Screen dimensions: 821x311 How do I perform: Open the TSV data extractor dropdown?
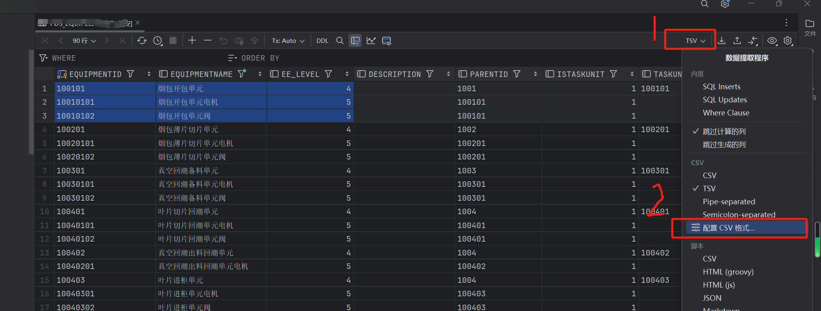point(695,40)
